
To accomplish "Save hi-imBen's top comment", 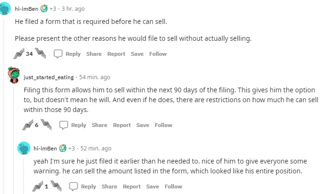I will (x=137, y=54).
